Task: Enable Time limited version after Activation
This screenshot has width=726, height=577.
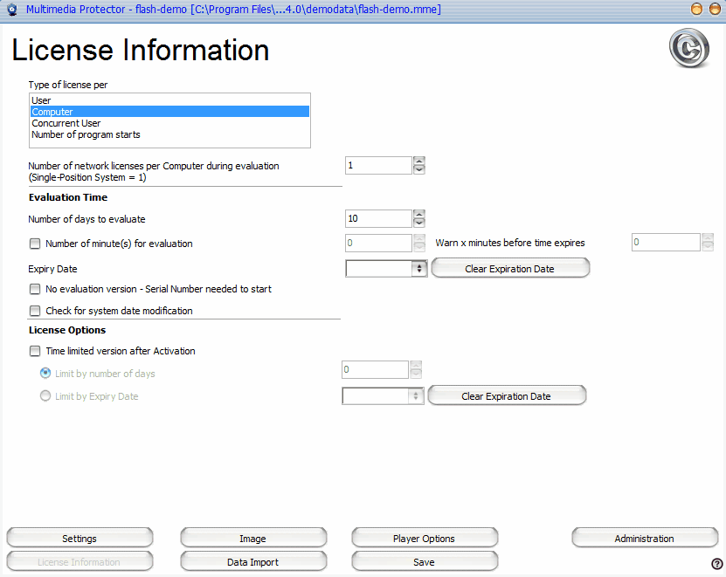Action: coord(35,351)
